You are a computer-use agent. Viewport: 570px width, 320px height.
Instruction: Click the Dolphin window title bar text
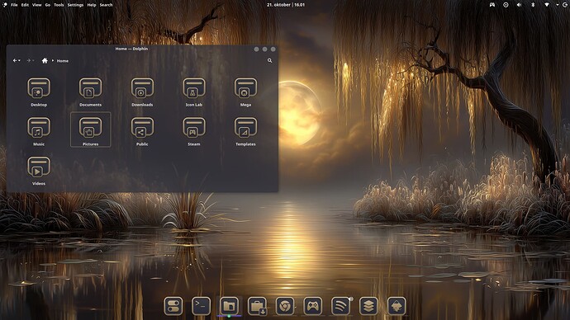click(x=131, y=49)
